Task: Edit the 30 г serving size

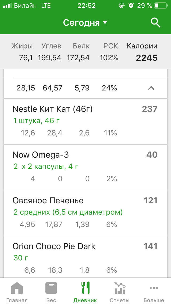Action: pos(21,258)
